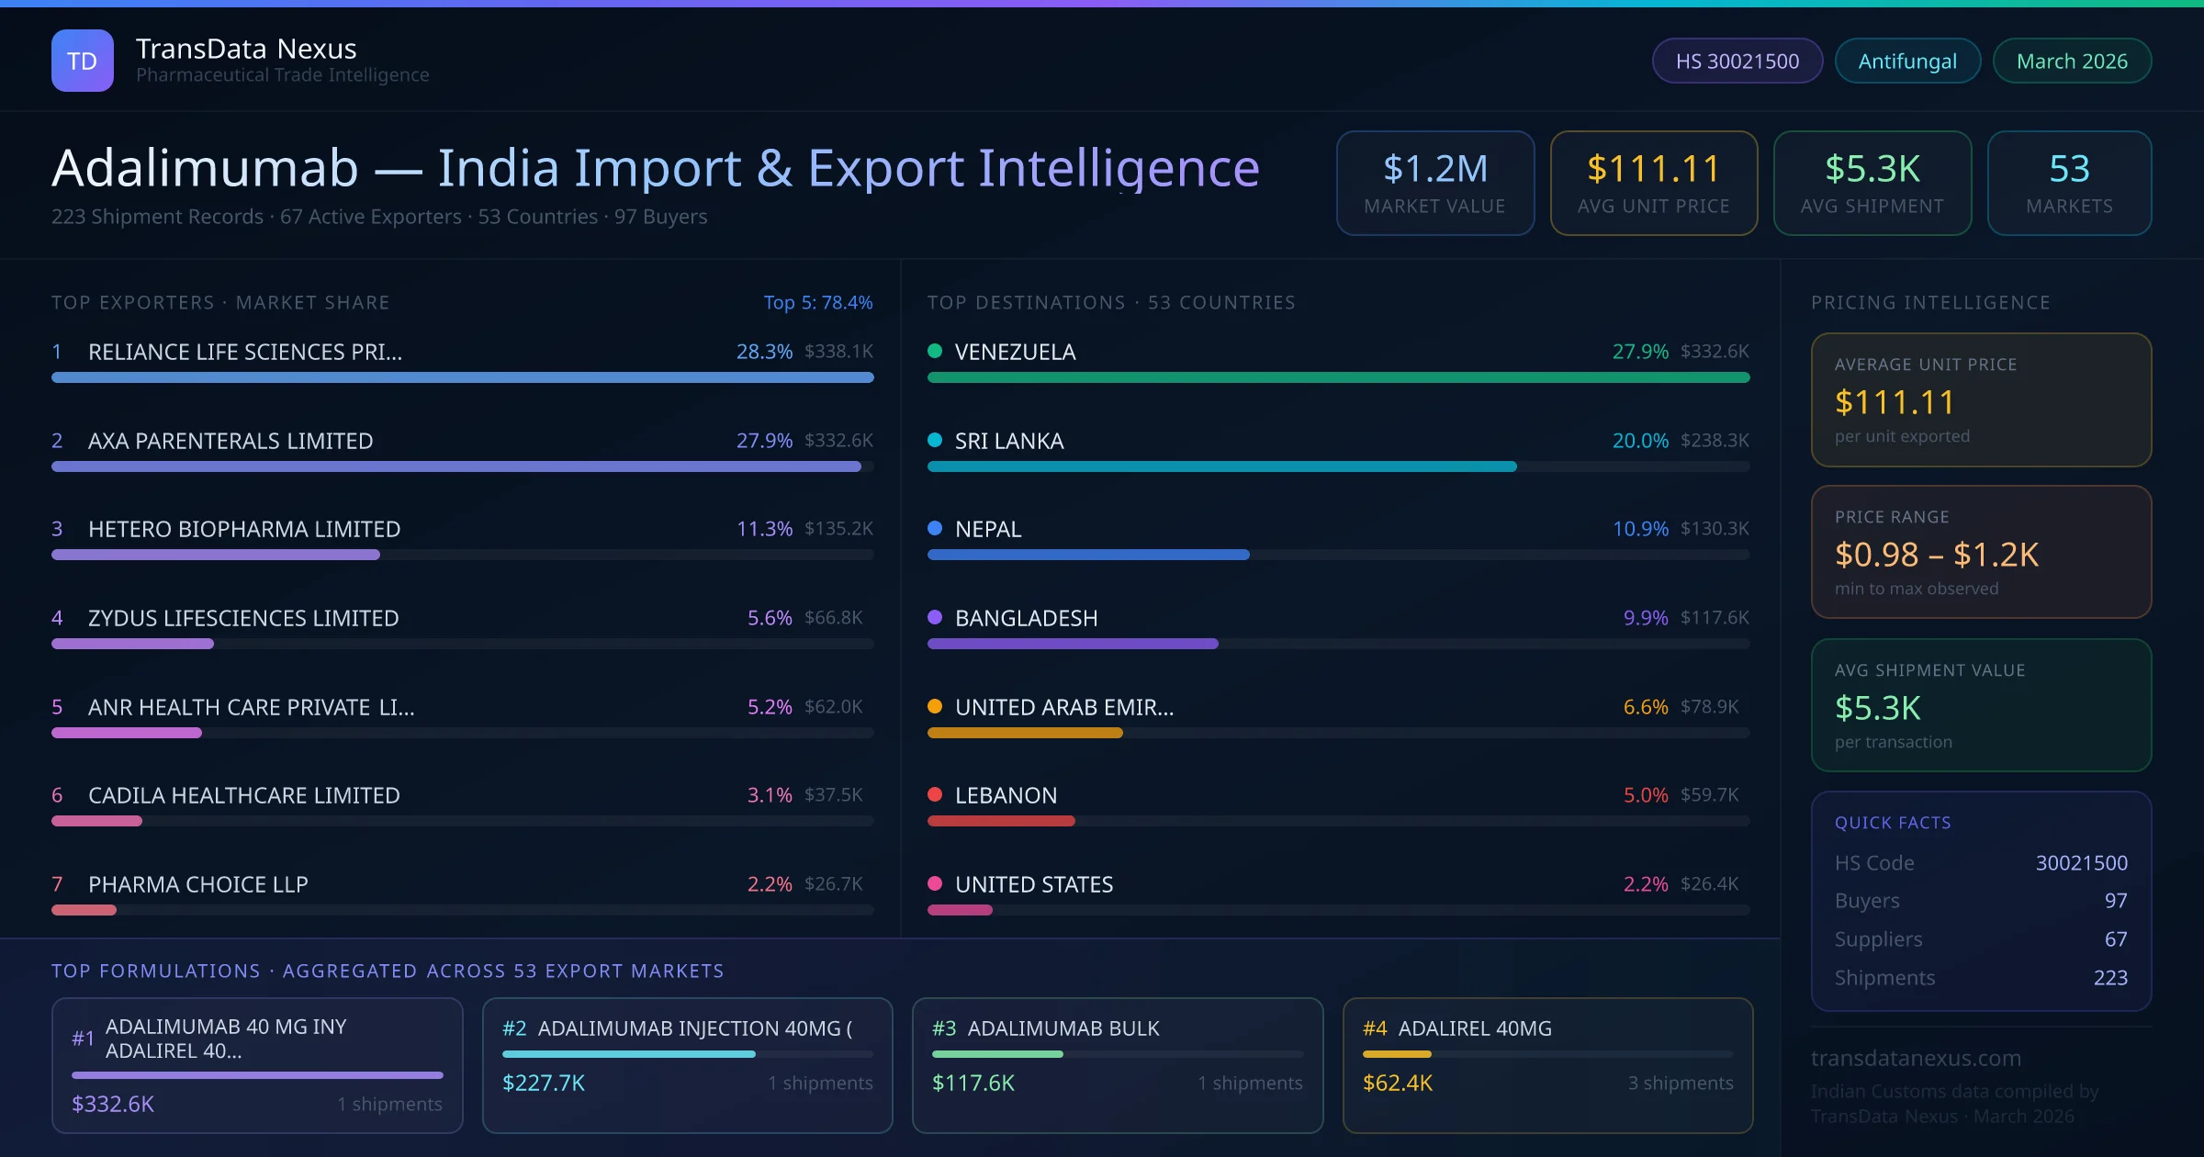Image resolution: width=2204 pixels, height=1157 pixels.
Task: Select the Antifungal tag pill
Action: 1906,61
